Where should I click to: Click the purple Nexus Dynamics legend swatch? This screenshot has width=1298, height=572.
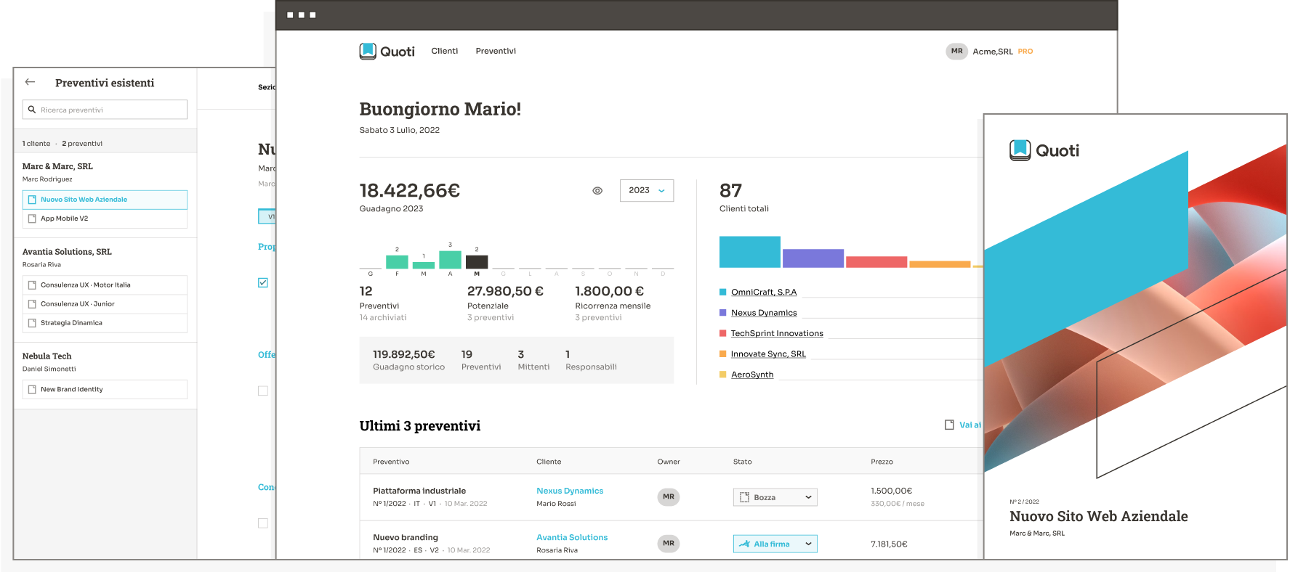(x=723, y=313)
